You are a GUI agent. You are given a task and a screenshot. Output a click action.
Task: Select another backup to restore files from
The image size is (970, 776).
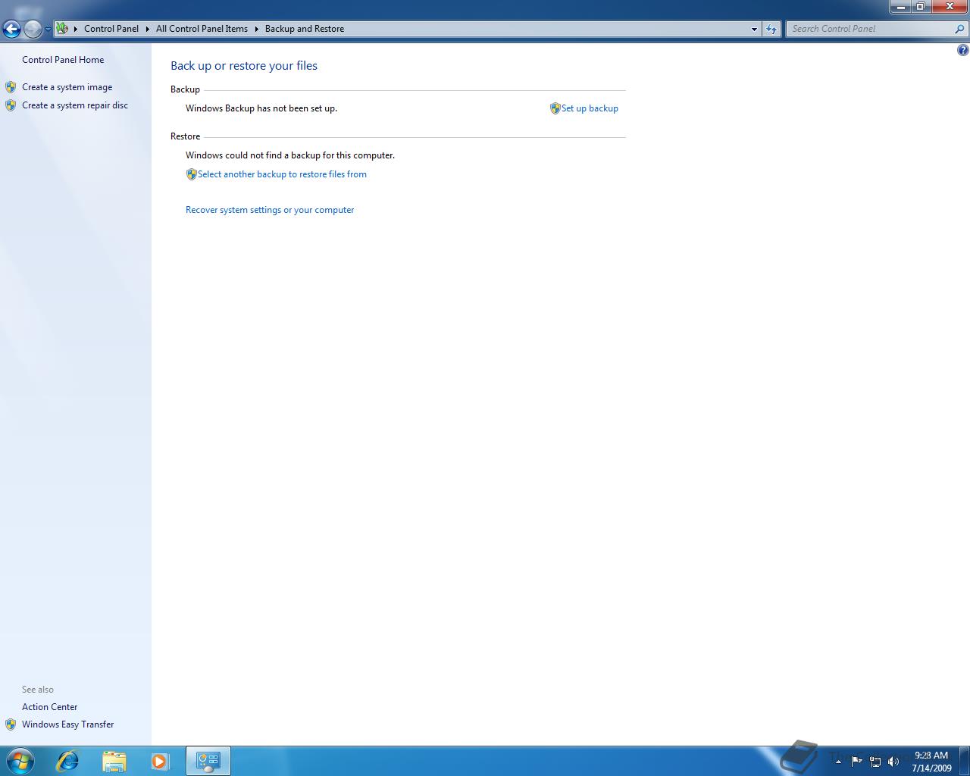[x=282, y=174]
